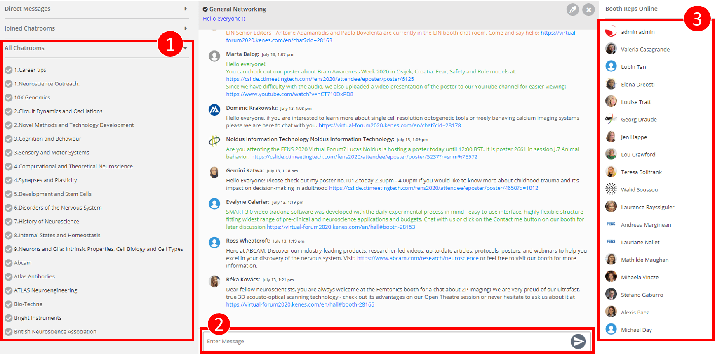The height and width of the screenshot is (354, 715).
Task: Close the General Networking chat
Action: [x=588, y=9]
